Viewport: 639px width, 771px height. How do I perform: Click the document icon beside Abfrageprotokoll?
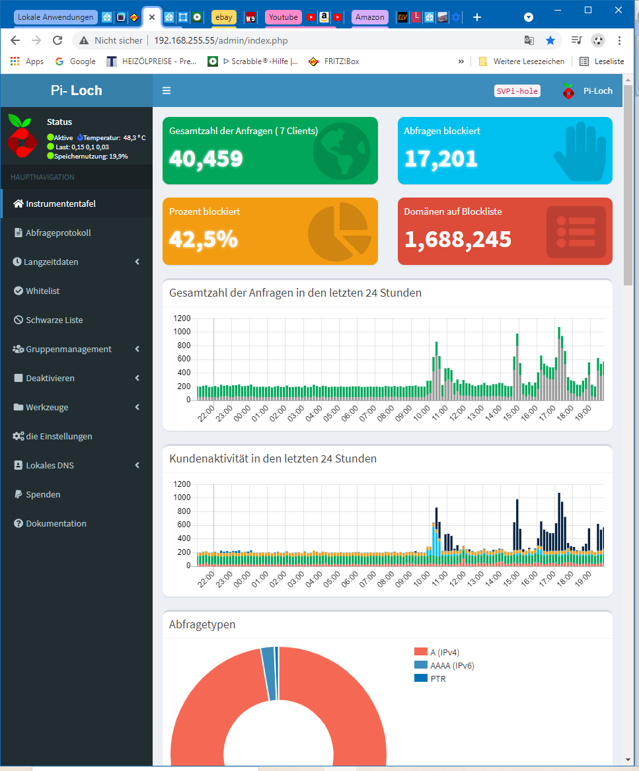pos(19,233)
